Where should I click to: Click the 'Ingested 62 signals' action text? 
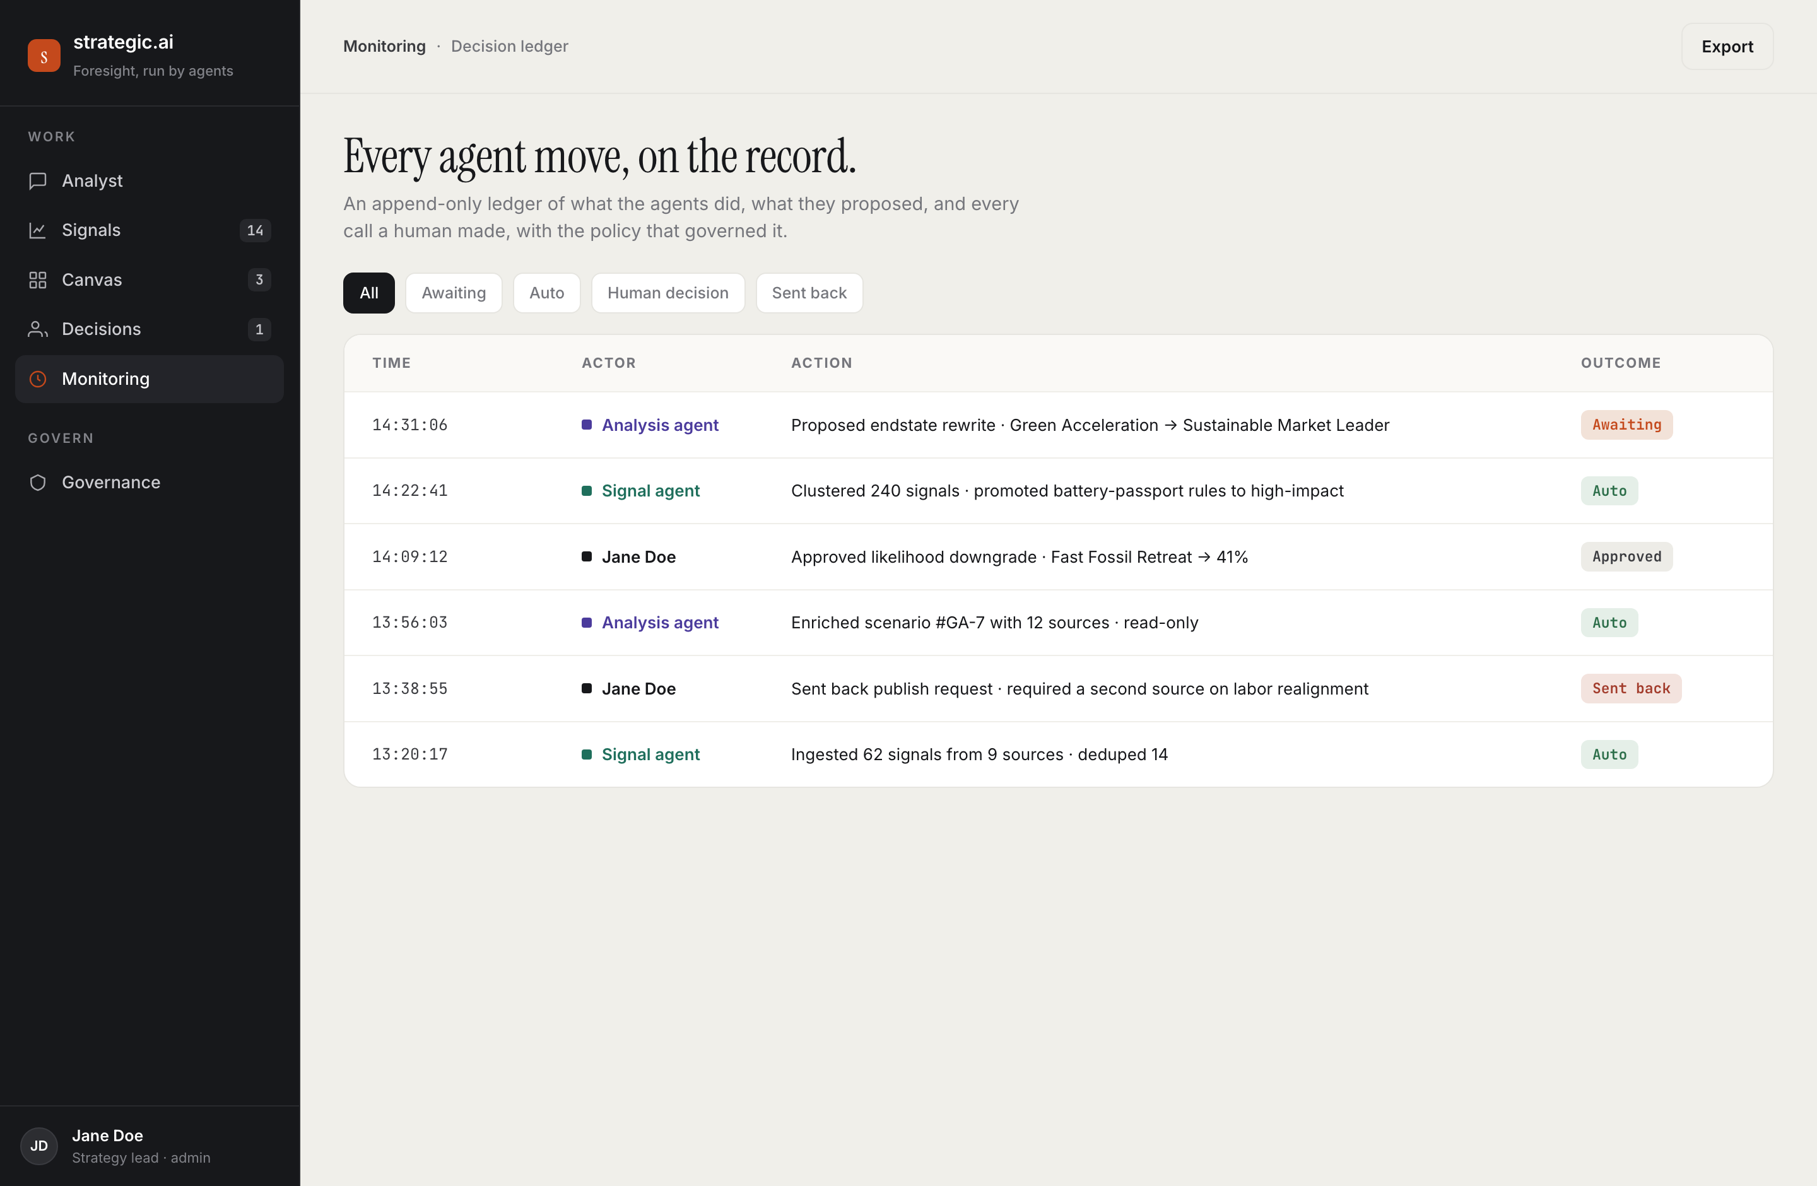point(980,754)
